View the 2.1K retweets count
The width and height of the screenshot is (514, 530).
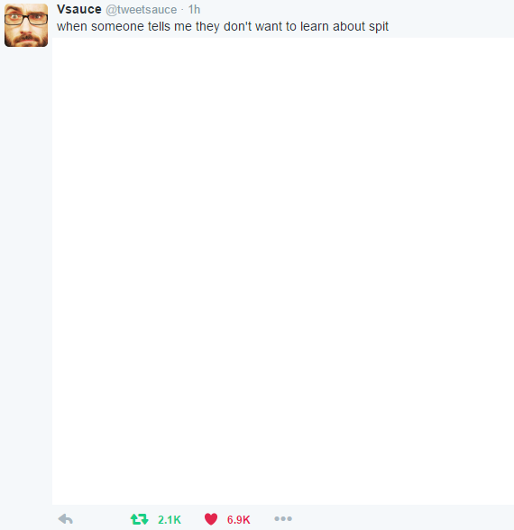click(170, 519)
